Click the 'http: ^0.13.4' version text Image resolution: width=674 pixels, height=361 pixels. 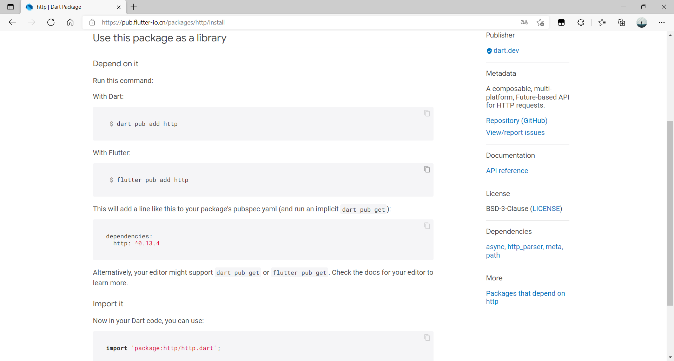pyautogui.click(x=136, y=243)
